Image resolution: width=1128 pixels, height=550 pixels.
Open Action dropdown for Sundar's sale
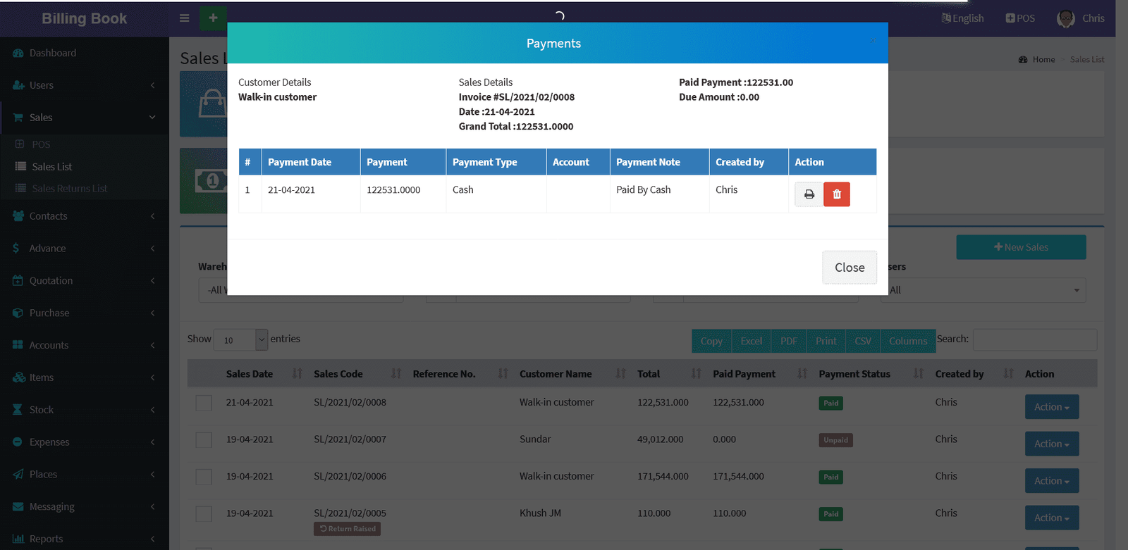(1051, 444)
